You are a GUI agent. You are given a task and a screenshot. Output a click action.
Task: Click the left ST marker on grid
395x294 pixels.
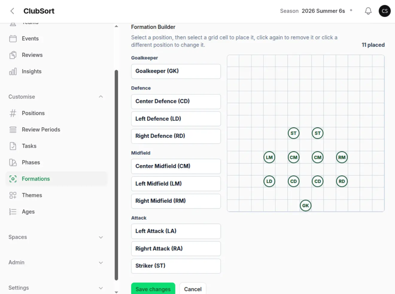294,133
